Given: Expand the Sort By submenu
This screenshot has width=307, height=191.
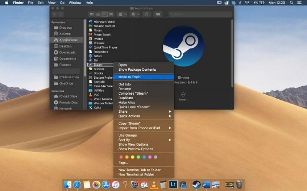Looking at the screenshot, I should (144, 140).
